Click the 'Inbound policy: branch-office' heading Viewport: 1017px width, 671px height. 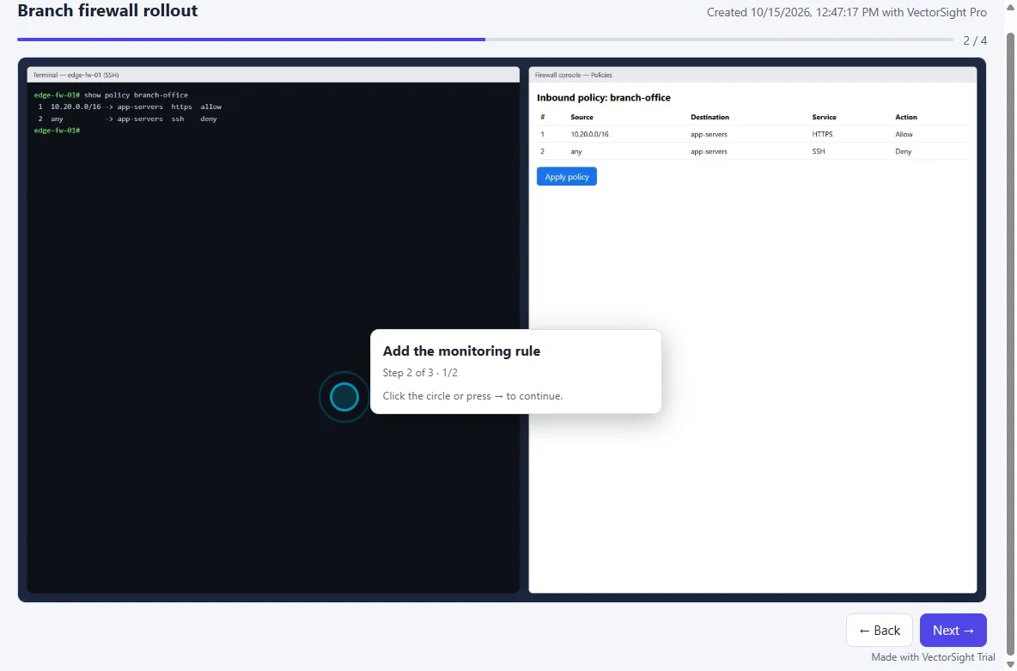pos(603,98)
